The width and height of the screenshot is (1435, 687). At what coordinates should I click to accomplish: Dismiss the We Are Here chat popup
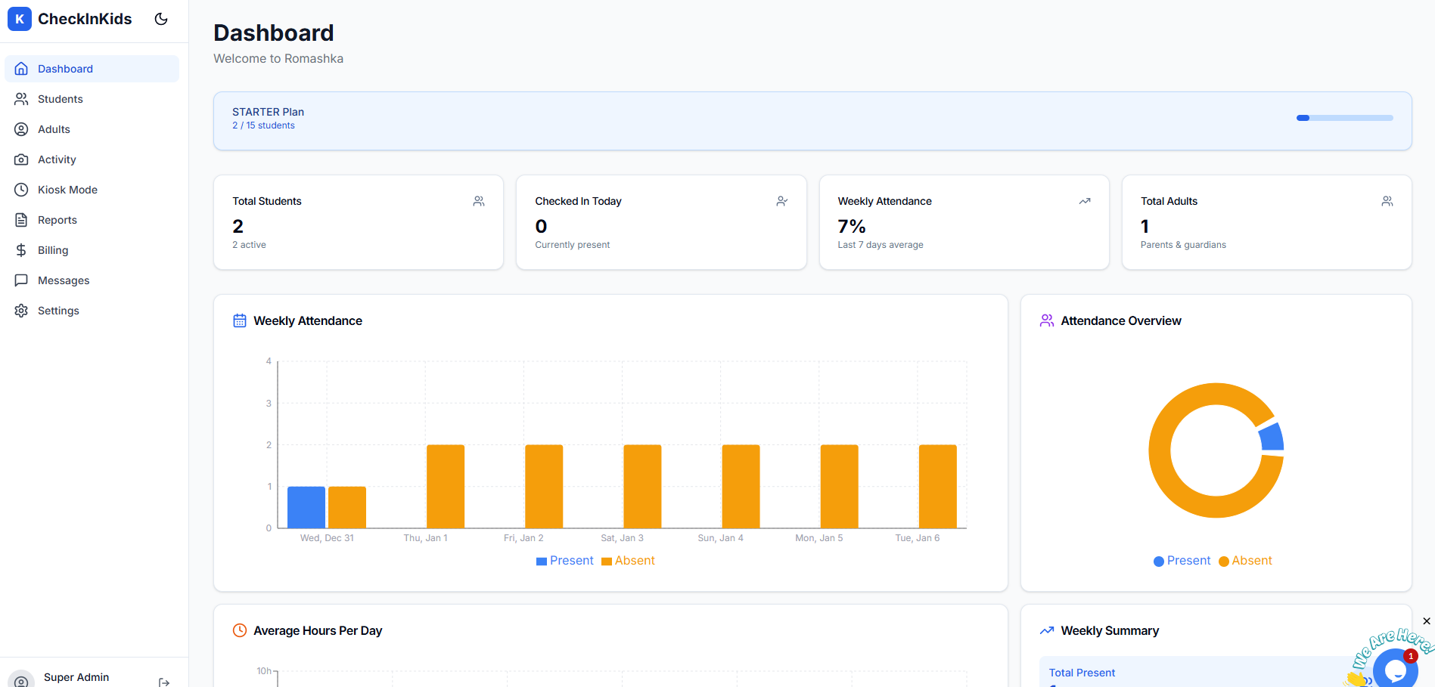click(1427, 621)
